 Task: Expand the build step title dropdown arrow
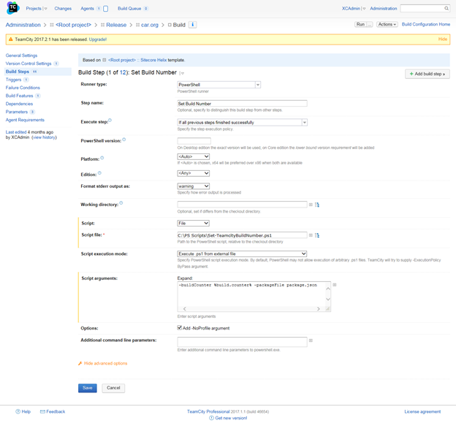tap(183, 73)
